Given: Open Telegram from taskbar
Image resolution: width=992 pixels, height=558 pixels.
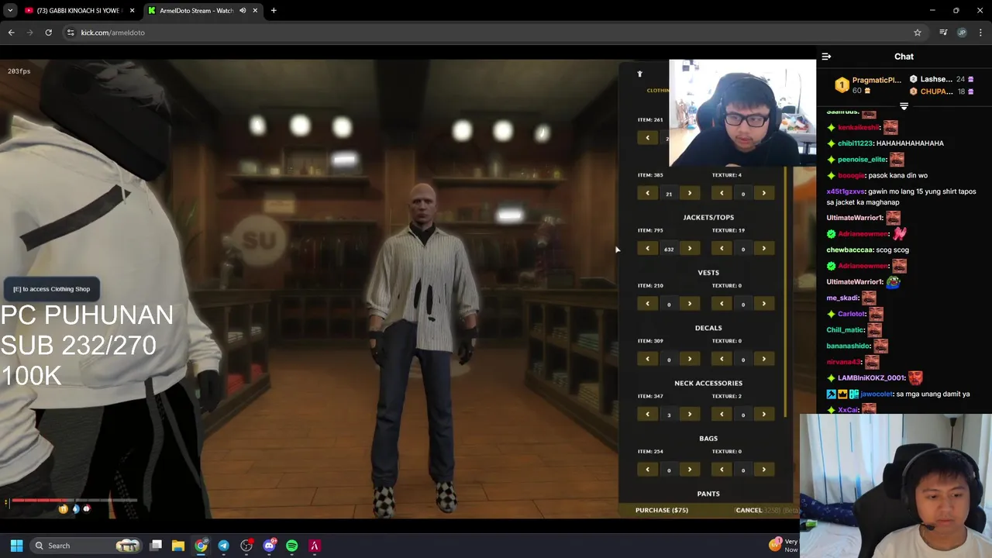Looking at the screenshot, I should click(223, 546).
